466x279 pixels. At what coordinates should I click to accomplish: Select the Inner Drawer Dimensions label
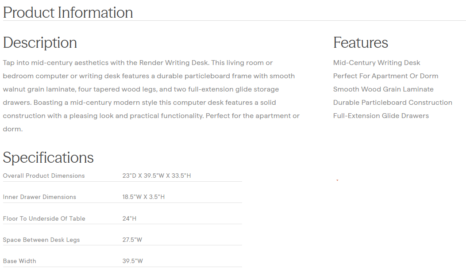[39, 197]
